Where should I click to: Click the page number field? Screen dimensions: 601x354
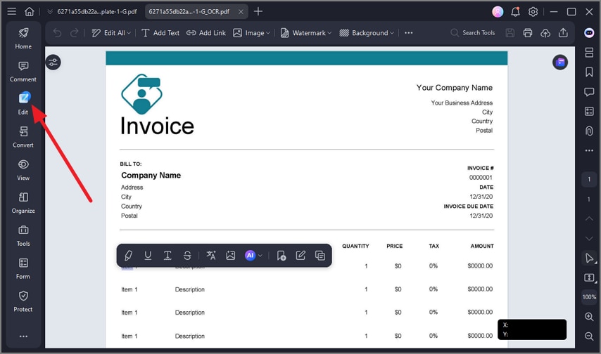tap(589, 179)
